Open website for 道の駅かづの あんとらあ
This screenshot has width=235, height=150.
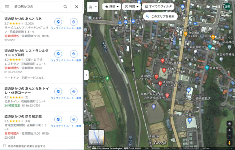(x=58, y=22)
